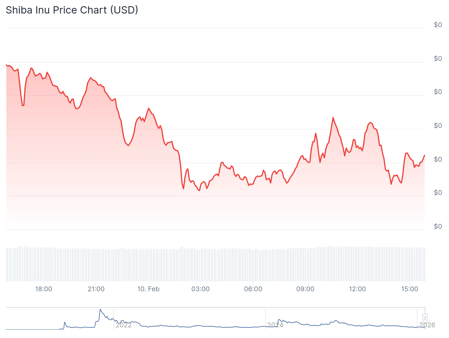The width and height of the screenshot is (449, 338).
Task: Click the 21:00 time axis label
Action: (x=96, y=289)
